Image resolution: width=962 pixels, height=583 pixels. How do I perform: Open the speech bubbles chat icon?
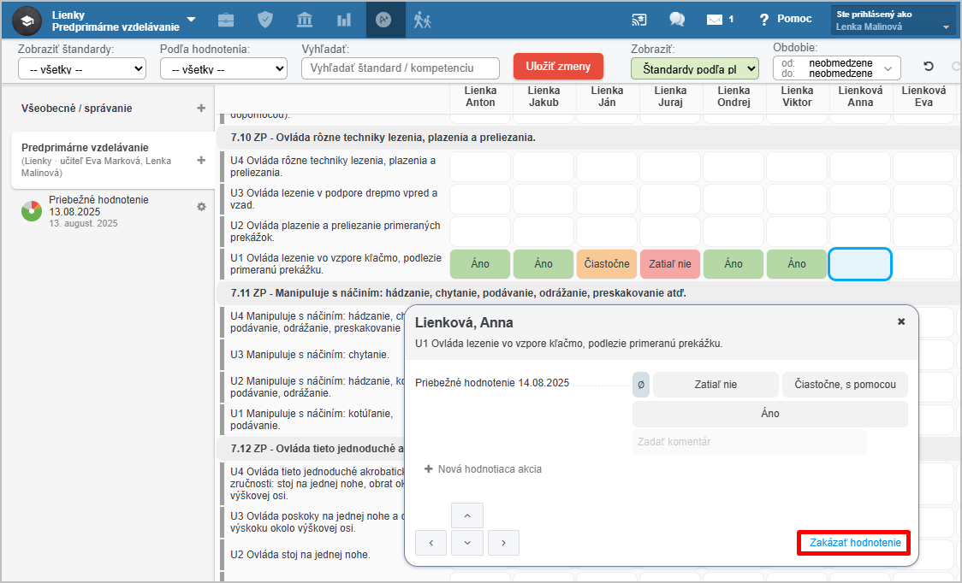(x=677, y=20)
